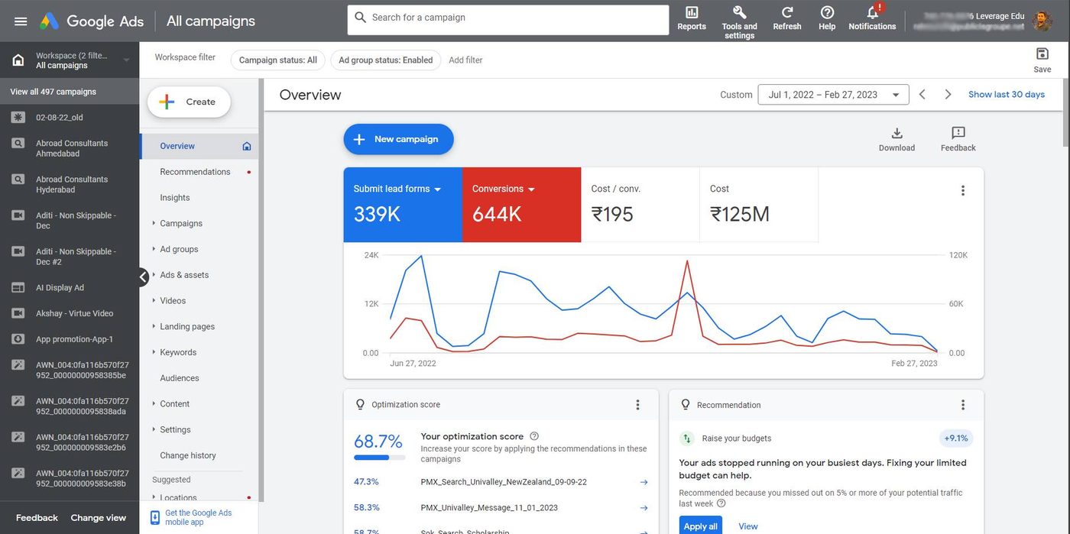Viewport: 1070px width, 534px height.
Task: Click arrow for PMX_Search_Univalley_NewZealand campaign
Action: 644,482
